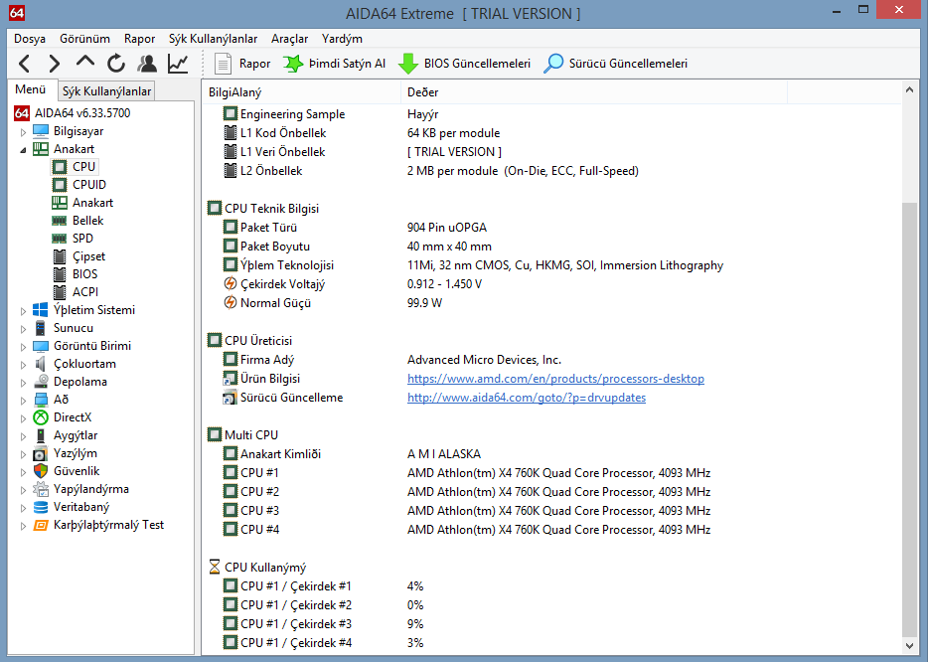
Task: Select the Bellek tree item
Action: [x=87, y=221]
